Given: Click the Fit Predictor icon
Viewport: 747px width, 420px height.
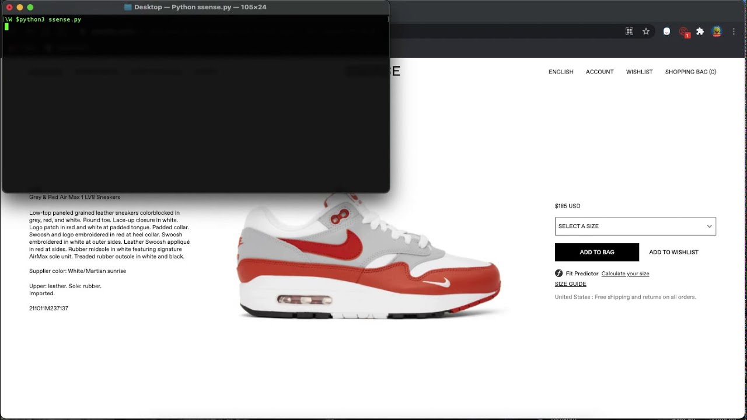Looking at the screenshot, I should (x=558, y=274).
